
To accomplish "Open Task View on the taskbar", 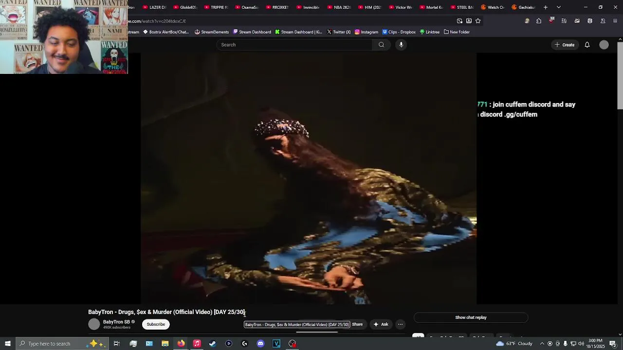I will click(x=117, y=344).
